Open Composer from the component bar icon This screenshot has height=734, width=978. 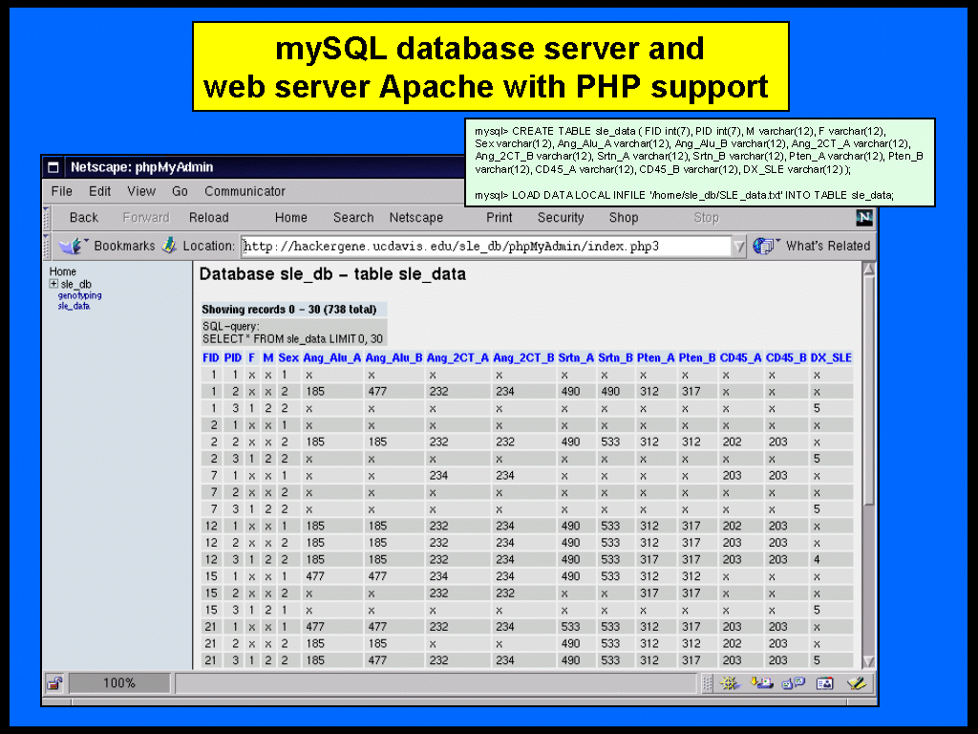(856, 683)
